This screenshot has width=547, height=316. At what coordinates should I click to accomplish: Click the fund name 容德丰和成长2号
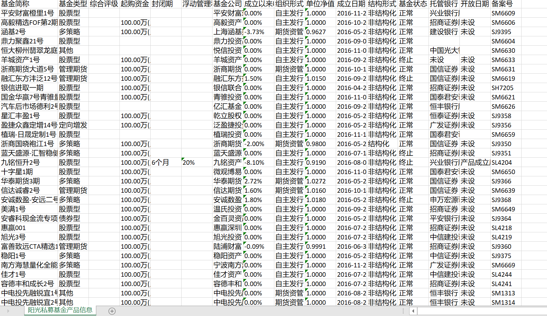28,284
